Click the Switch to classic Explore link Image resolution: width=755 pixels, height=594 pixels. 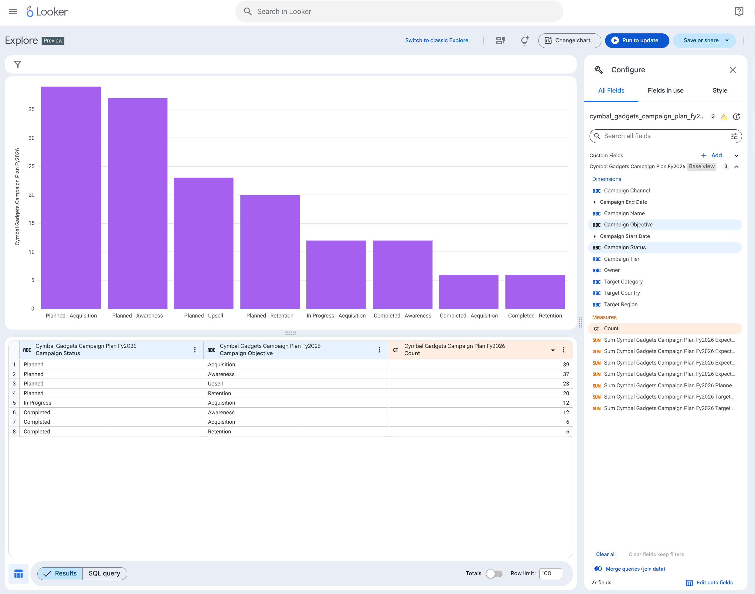(437, 40)
